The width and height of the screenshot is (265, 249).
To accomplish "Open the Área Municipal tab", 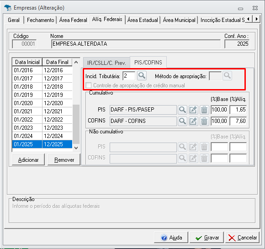I will pos(179,20).
